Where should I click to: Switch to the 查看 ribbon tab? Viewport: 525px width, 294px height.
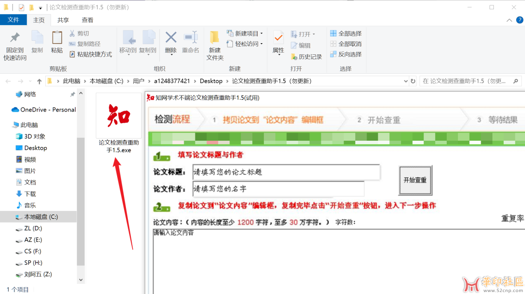pos(87,20)
